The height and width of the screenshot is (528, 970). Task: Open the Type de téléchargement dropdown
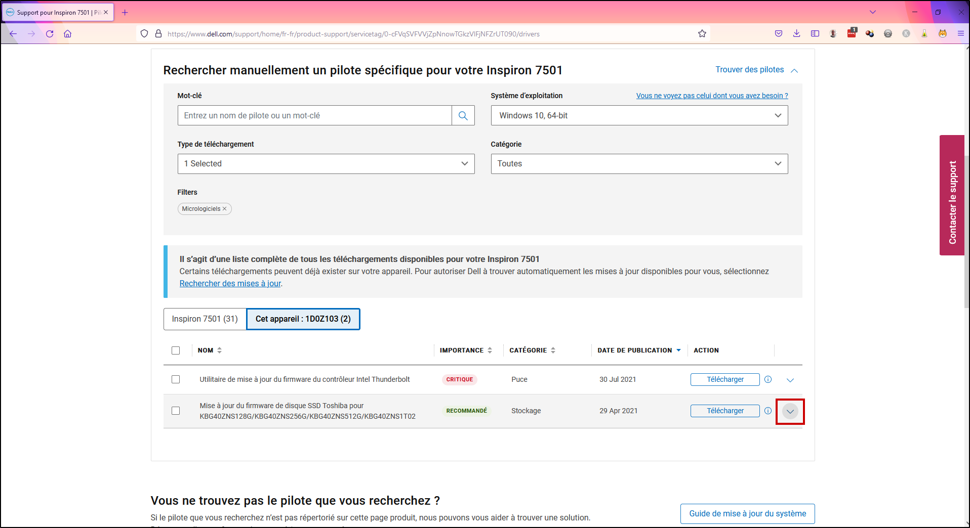pyautogui.click(x=326, y=164)
